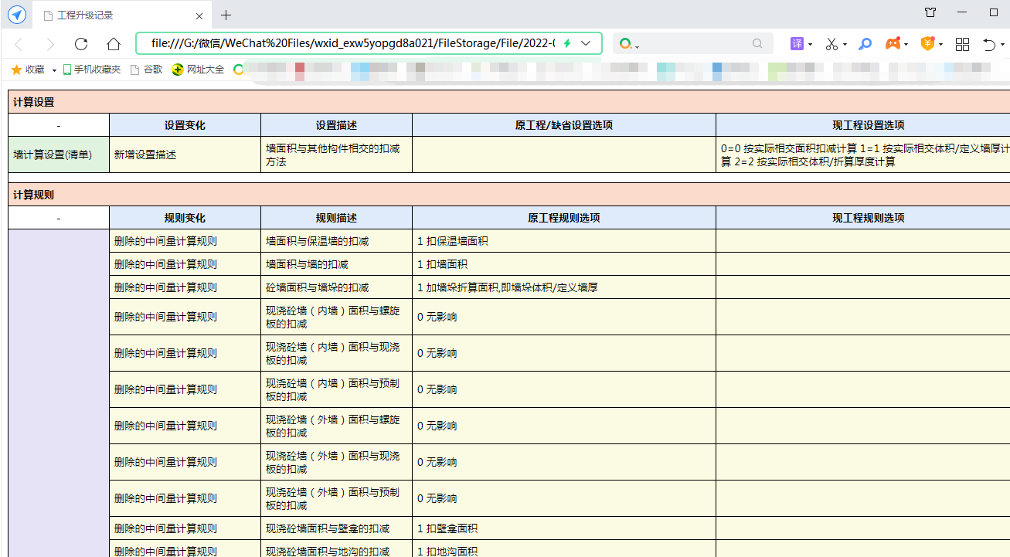Click the 原工程/缺省设置选项 column header

[x=564, y=125]
